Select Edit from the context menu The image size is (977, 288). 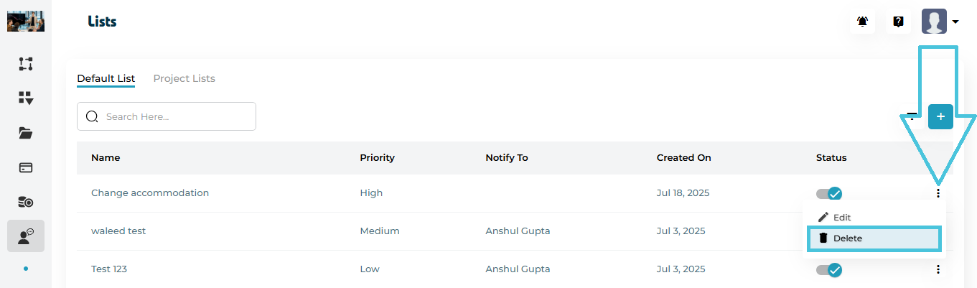pyautogui.click(x=841, y=217)
